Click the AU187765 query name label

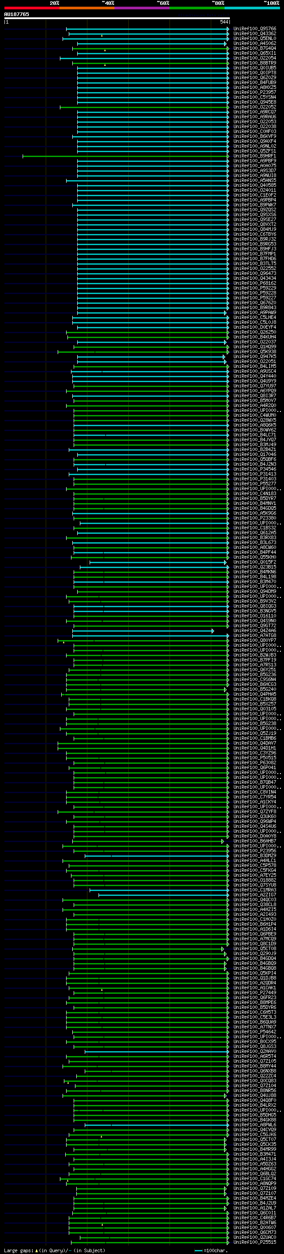pyautogui.click(x=17, y=14)
